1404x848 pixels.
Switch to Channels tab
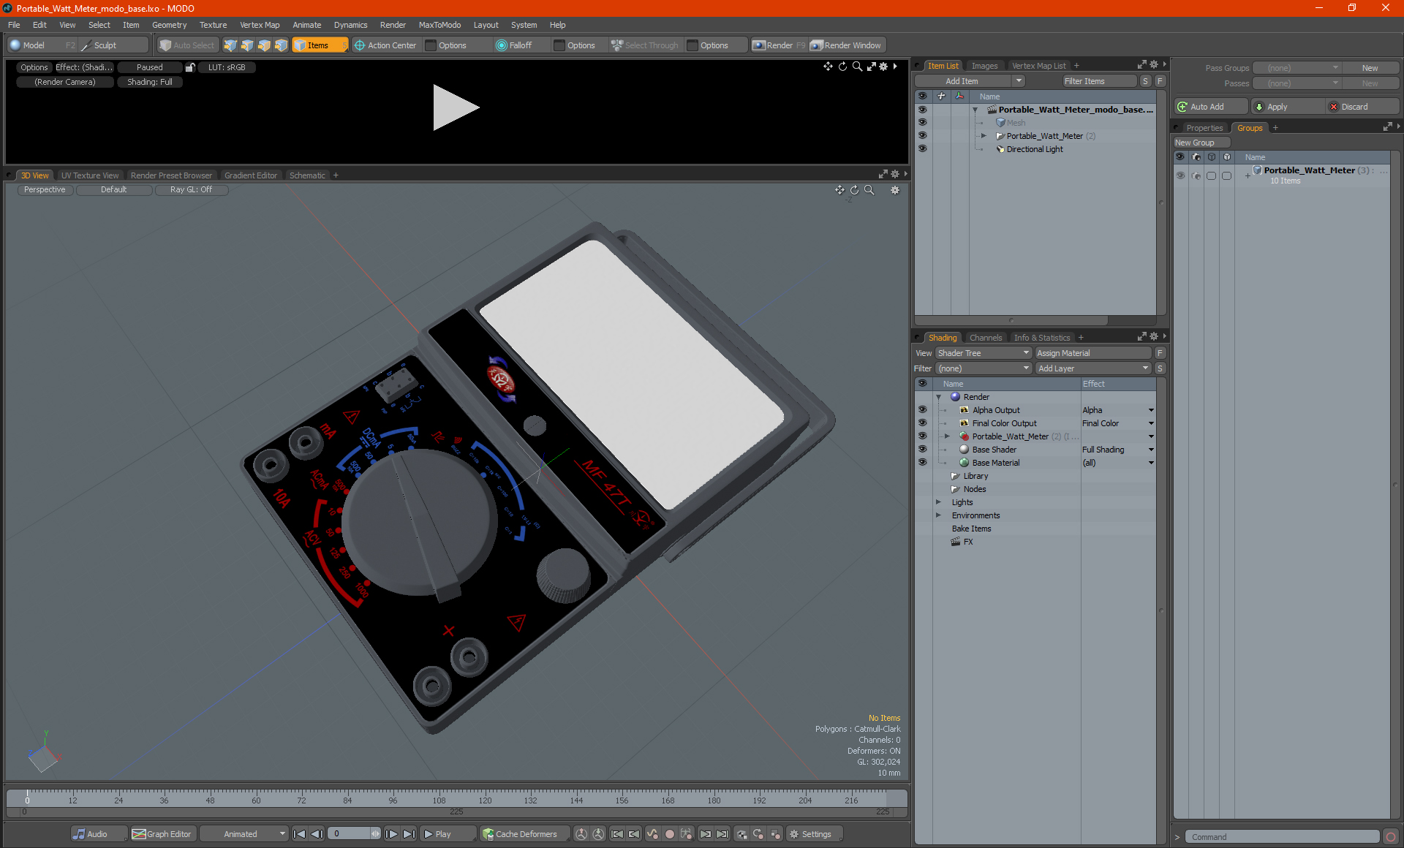985,338
